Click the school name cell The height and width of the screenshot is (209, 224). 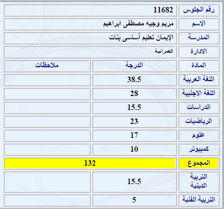click(90, 38)
